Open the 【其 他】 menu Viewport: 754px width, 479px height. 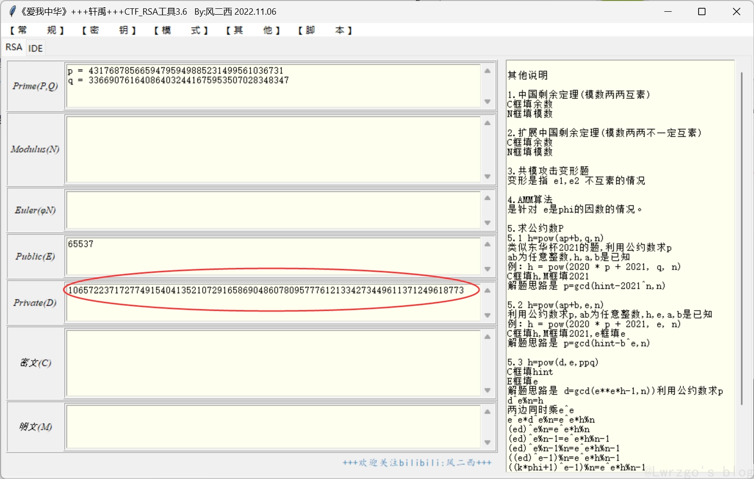click(x=253, y=30)
